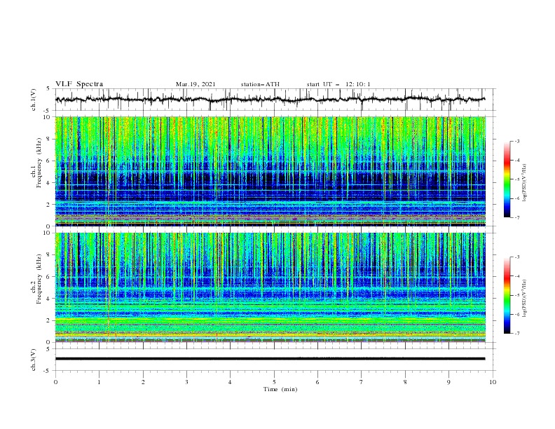Click the "station=ATH" label
Image resolution: width=555 pixels, height=429 pixels.
[260, 84]
